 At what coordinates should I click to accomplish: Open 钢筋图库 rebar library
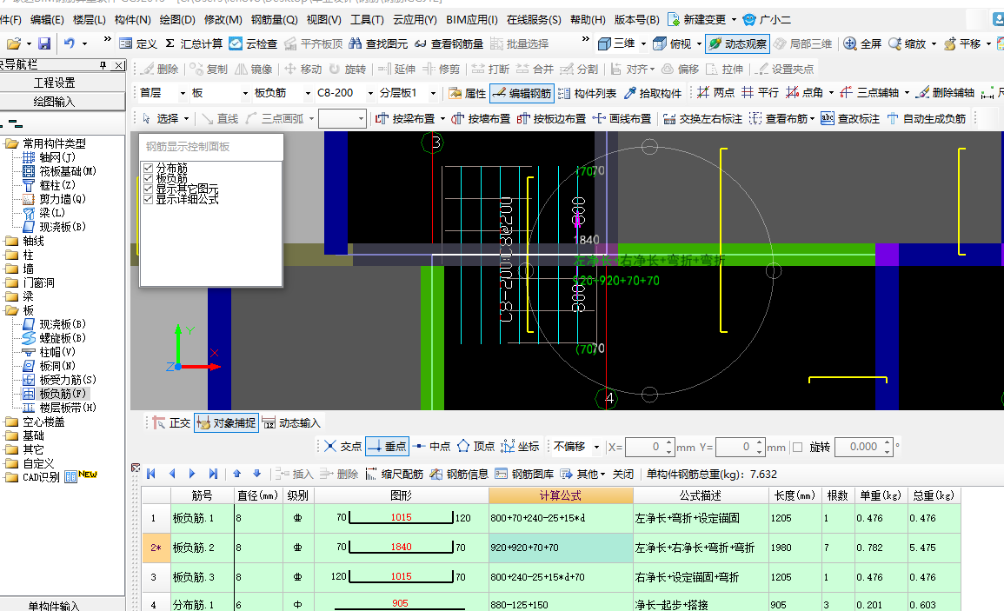tap(524, 474)
